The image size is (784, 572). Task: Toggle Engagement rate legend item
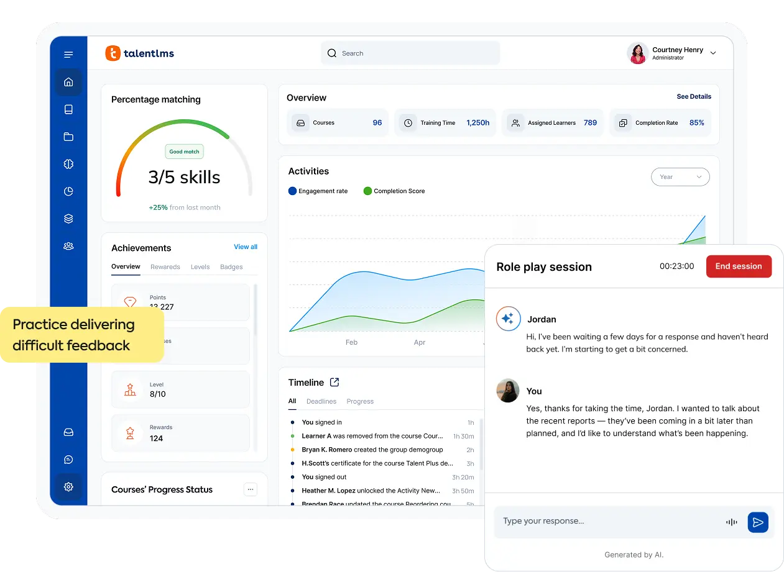(x=318, y=191)
